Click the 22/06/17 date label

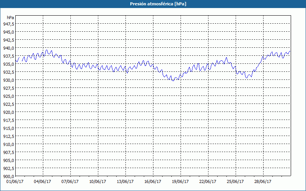pyautogui.click(x=208, y=182)
